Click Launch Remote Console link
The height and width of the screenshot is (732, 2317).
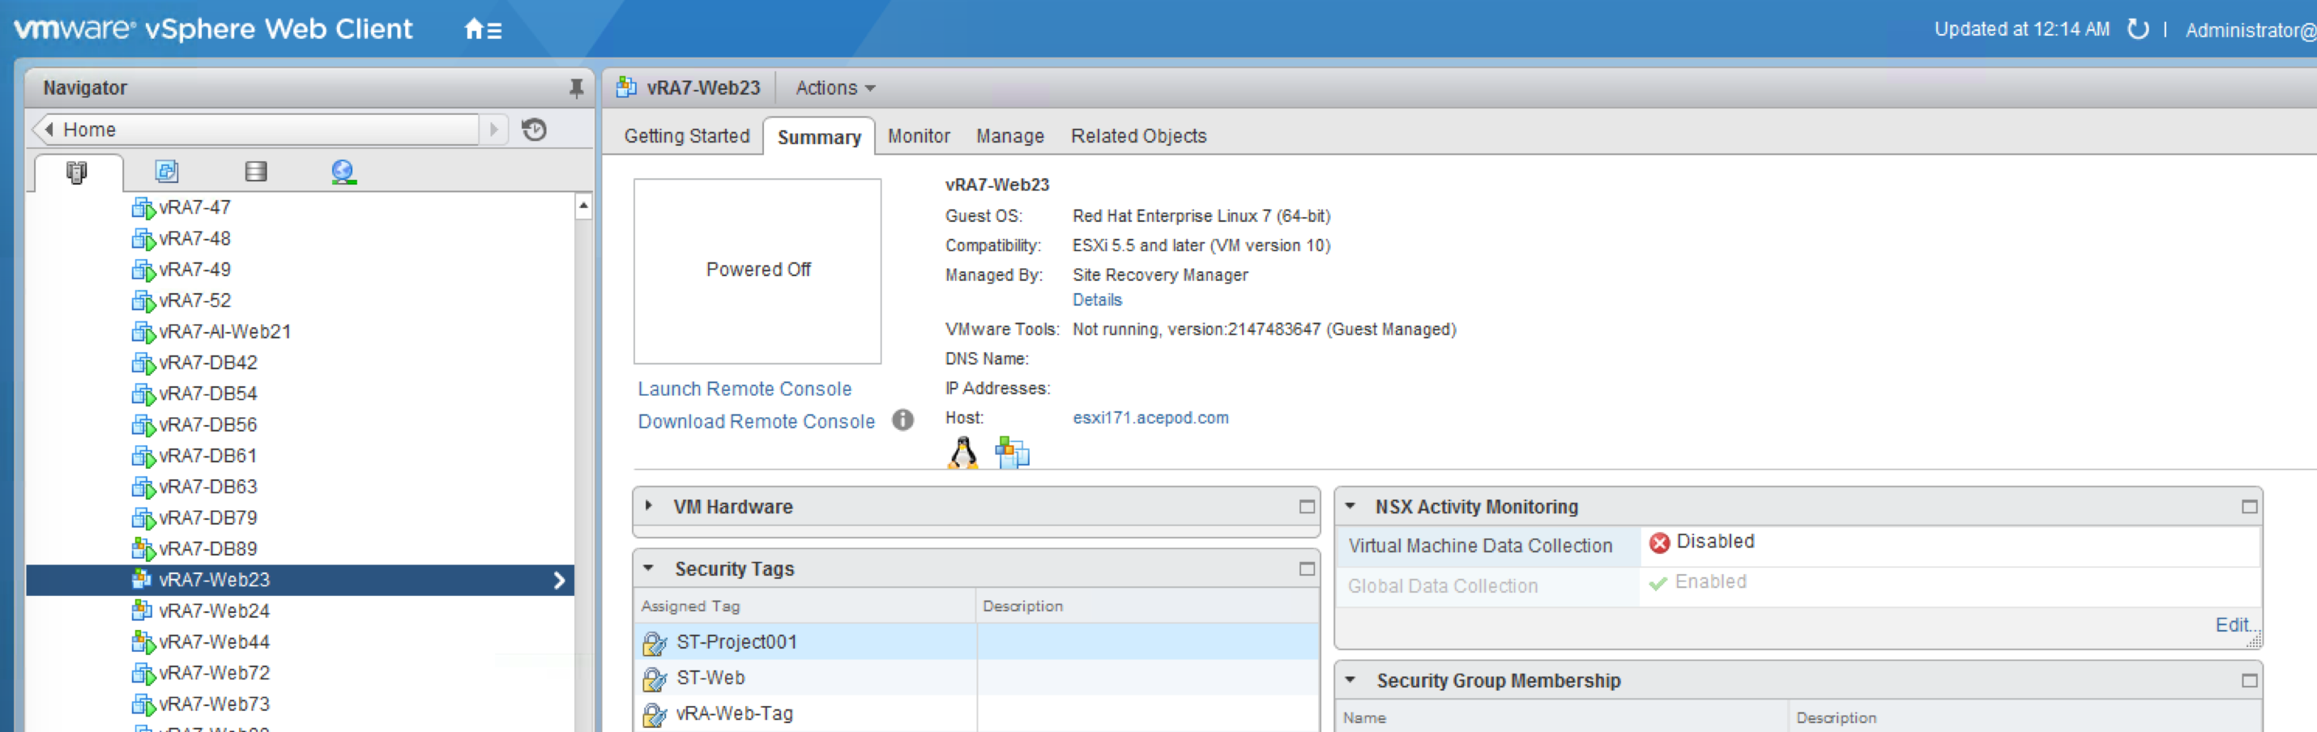(744, 389)
